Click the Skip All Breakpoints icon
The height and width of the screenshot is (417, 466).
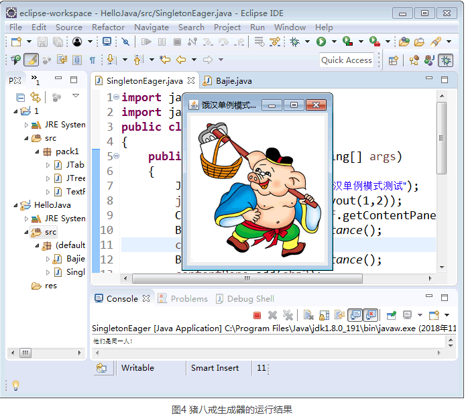pyautogui.click(x=125, y=42)
